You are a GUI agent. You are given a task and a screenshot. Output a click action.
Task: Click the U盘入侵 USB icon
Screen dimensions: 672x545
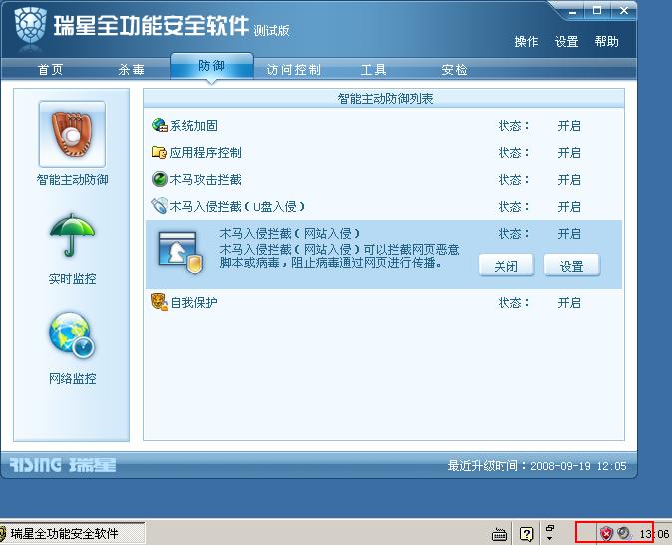[159, 206]
